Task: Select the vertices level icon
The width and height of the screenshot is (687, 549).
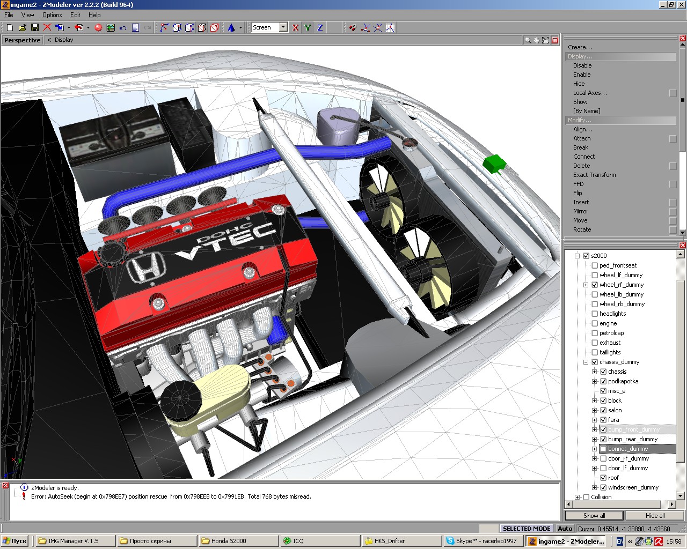Action: (164, 27)
